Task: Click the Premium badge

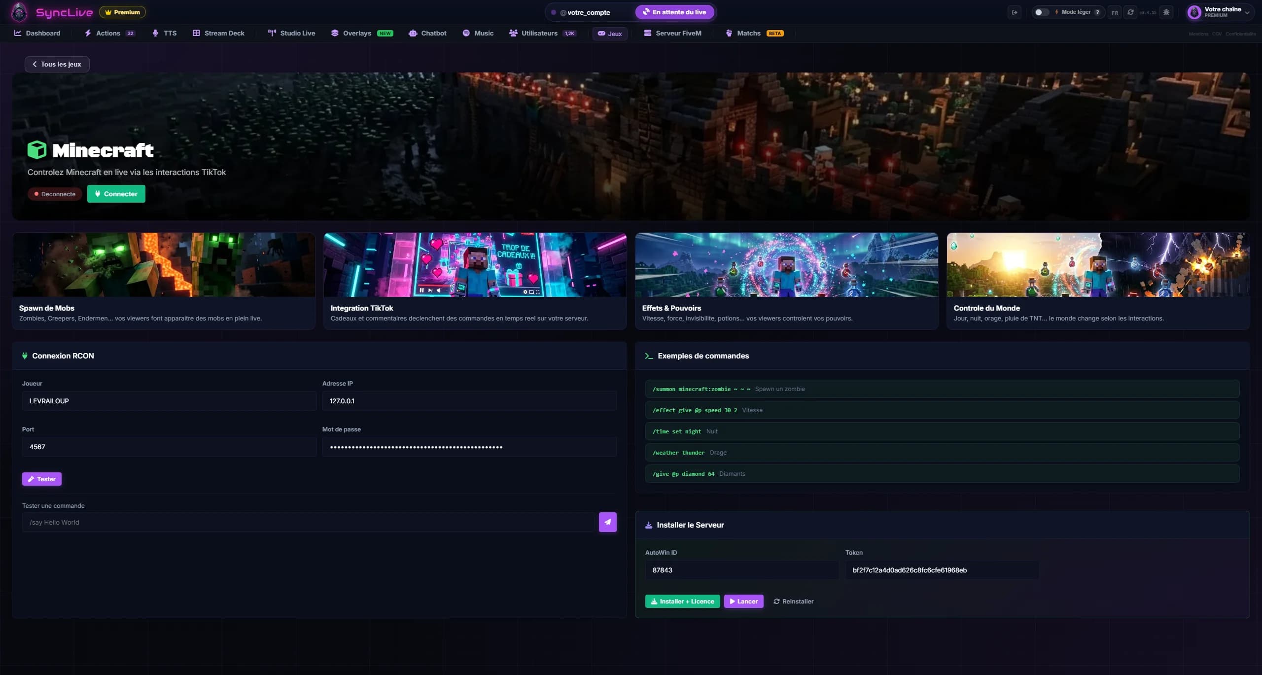Action: 122,12
